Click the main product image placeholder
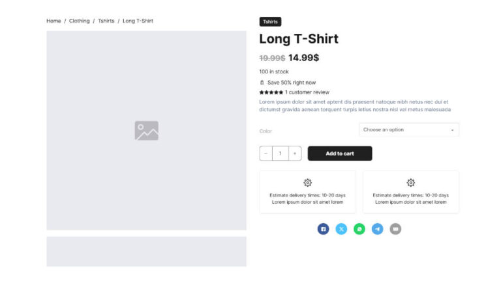This screenshot has height=281, width=501. 146,131
